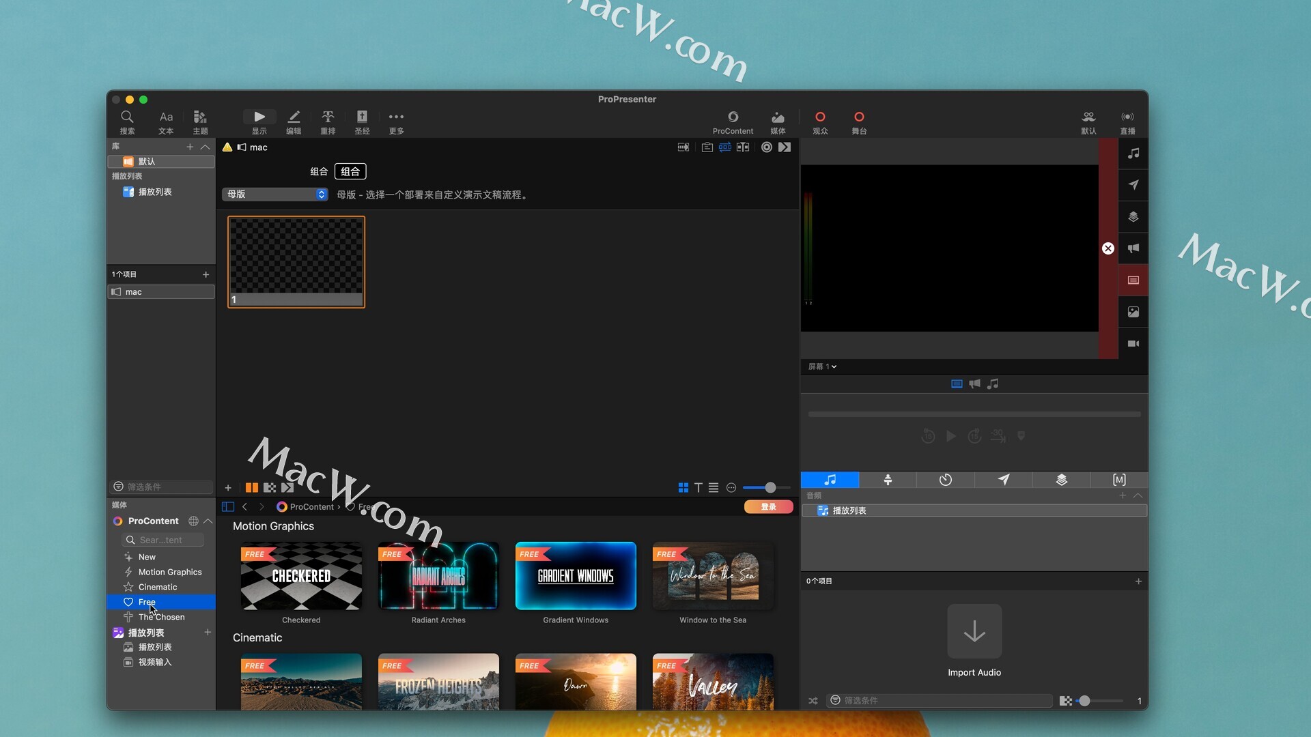Switch to the props layers tab
The height and width of the screenshot is (737, 1311).
coord(1062,480)
